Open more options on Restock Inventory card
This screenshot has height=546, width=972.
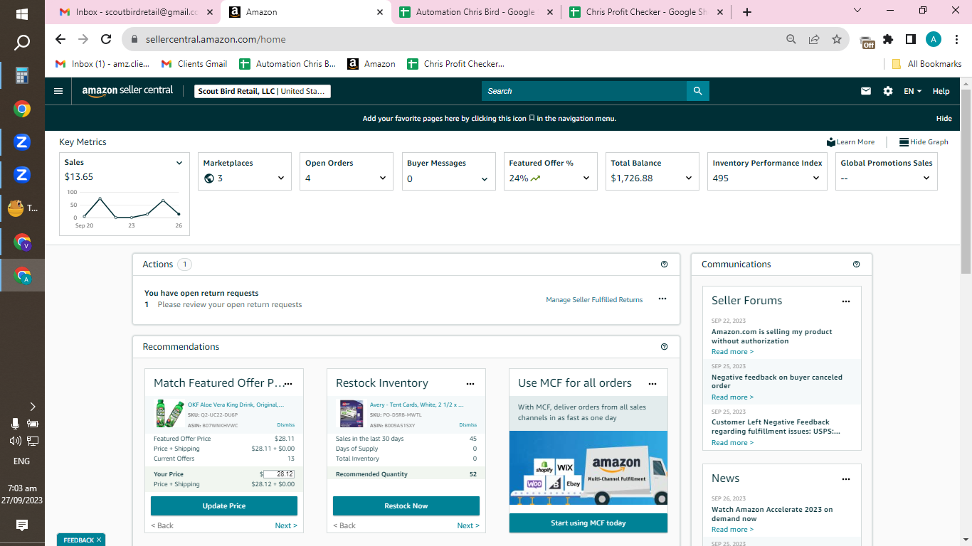pyautogui.click(x=470, y=384)
